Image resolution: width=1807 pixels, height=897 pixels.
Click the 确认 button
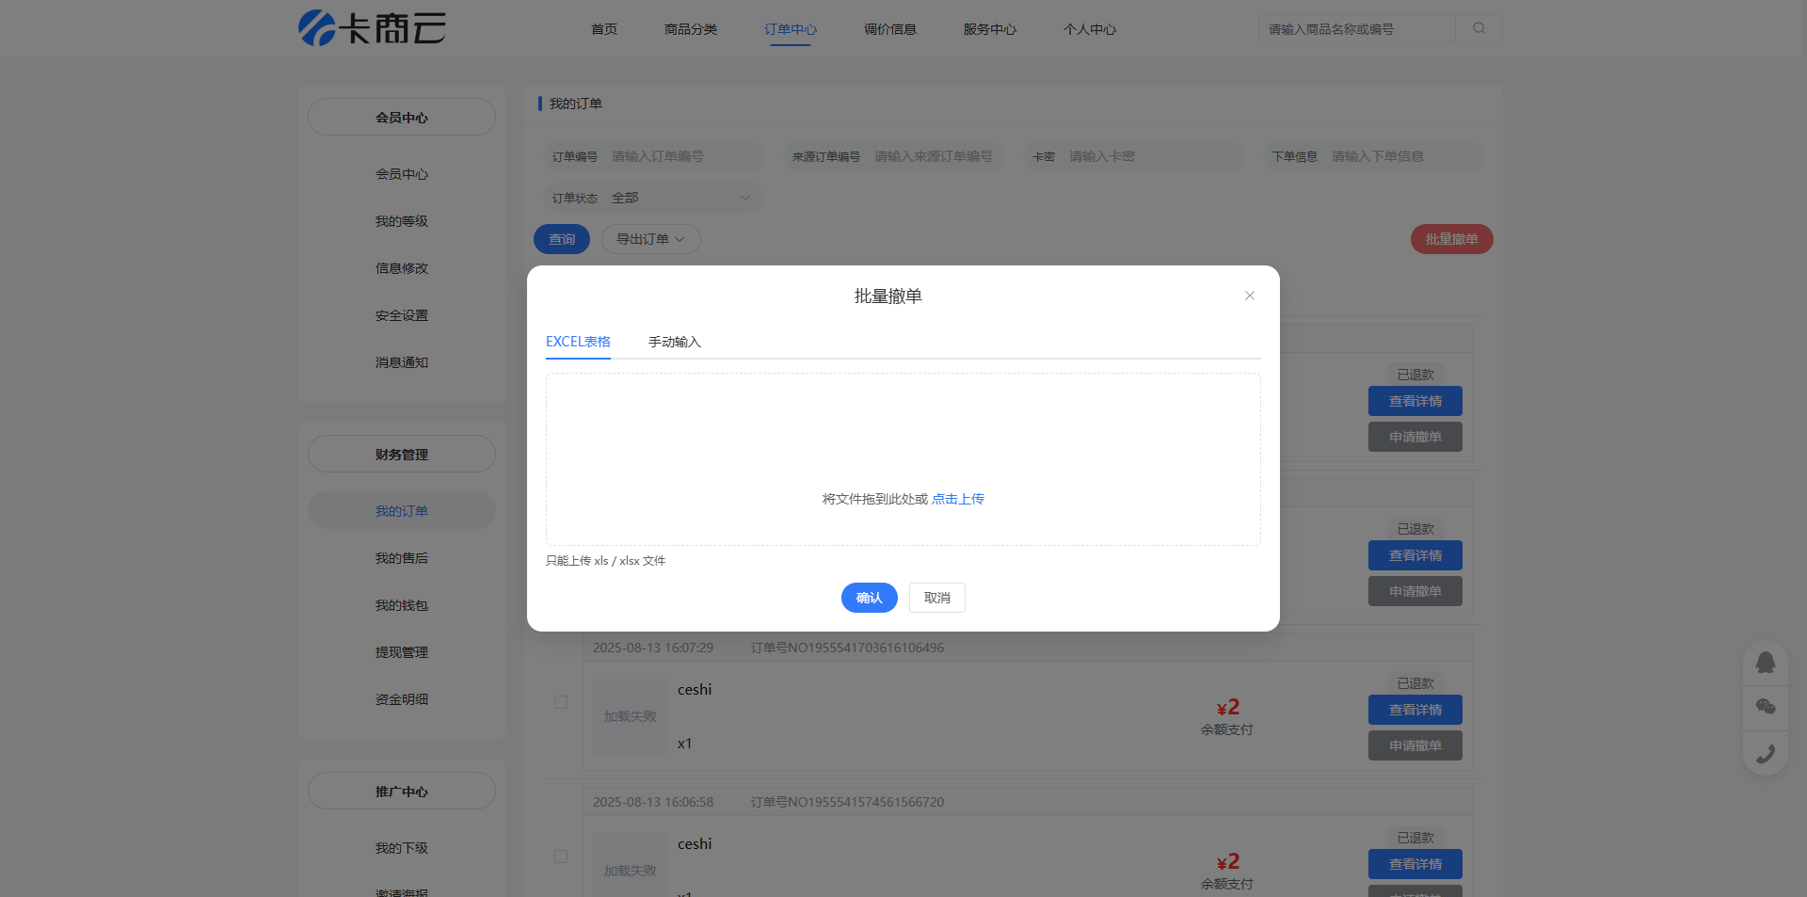(869, 598)
